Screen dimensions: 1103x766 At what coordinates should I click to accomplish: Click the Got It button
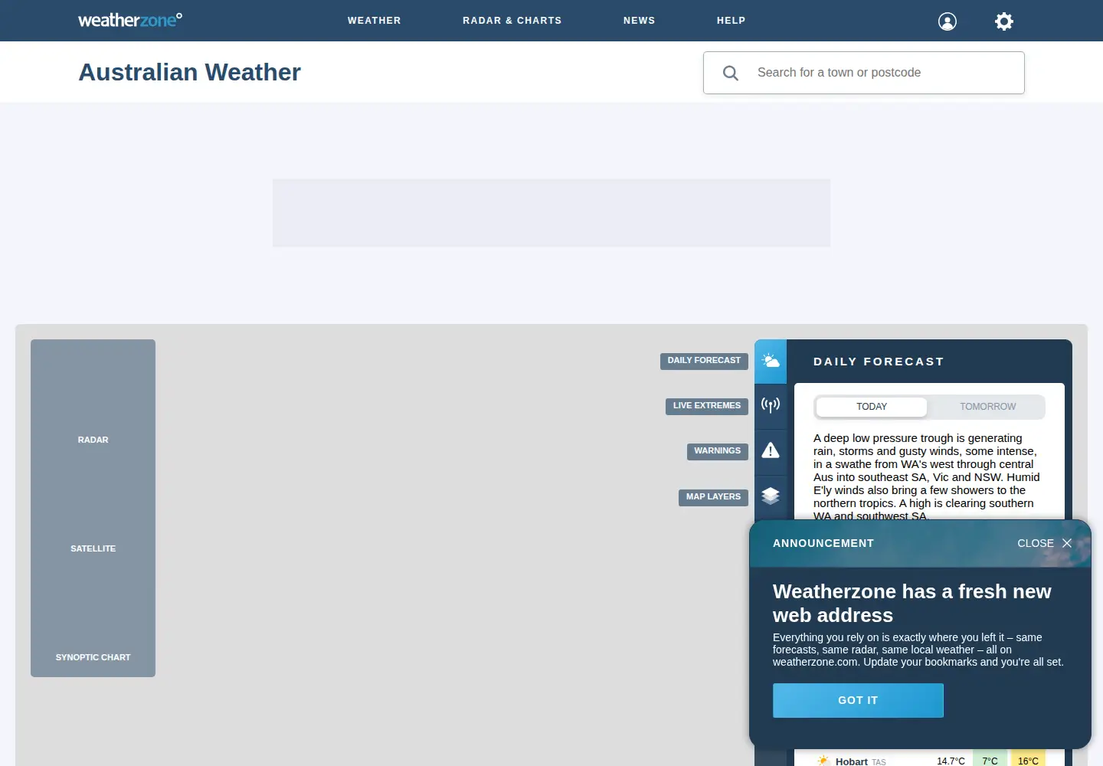pyautogui.click(x=858, y=700)
